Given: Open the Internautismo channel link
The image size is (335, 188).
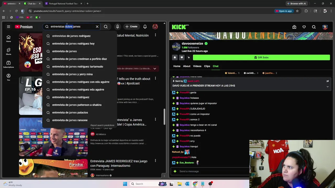Looking at the screenshot, I should coord(102,175).
